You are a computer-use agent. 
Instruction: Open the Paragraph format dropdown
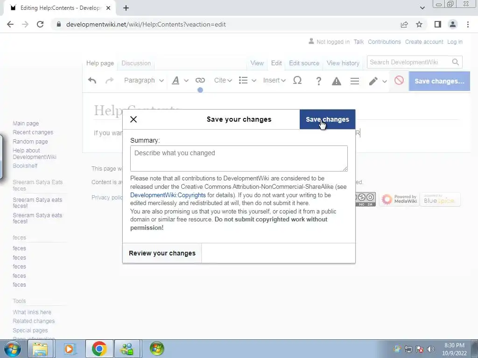click(x=144, y=80)
